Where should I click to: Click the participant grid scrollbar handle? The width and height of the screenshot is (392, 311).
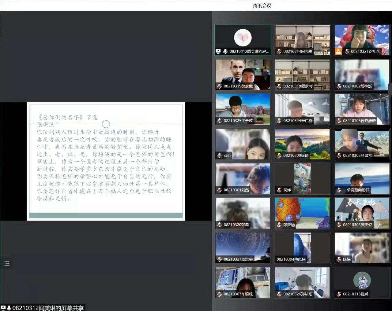(x=390, y=89)
